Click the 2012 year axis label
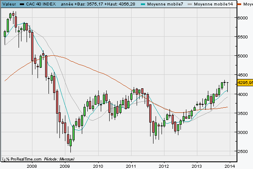Image resolution: width=253 pixels, height=169 pixels. (164, 166)
